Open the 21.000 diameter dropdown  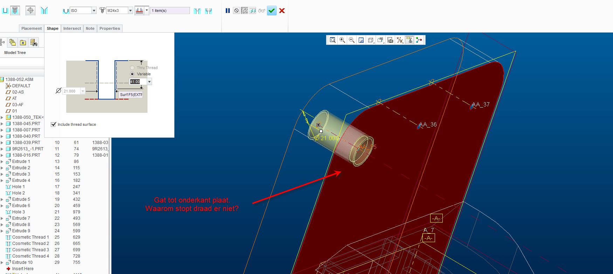click(83, 91)
